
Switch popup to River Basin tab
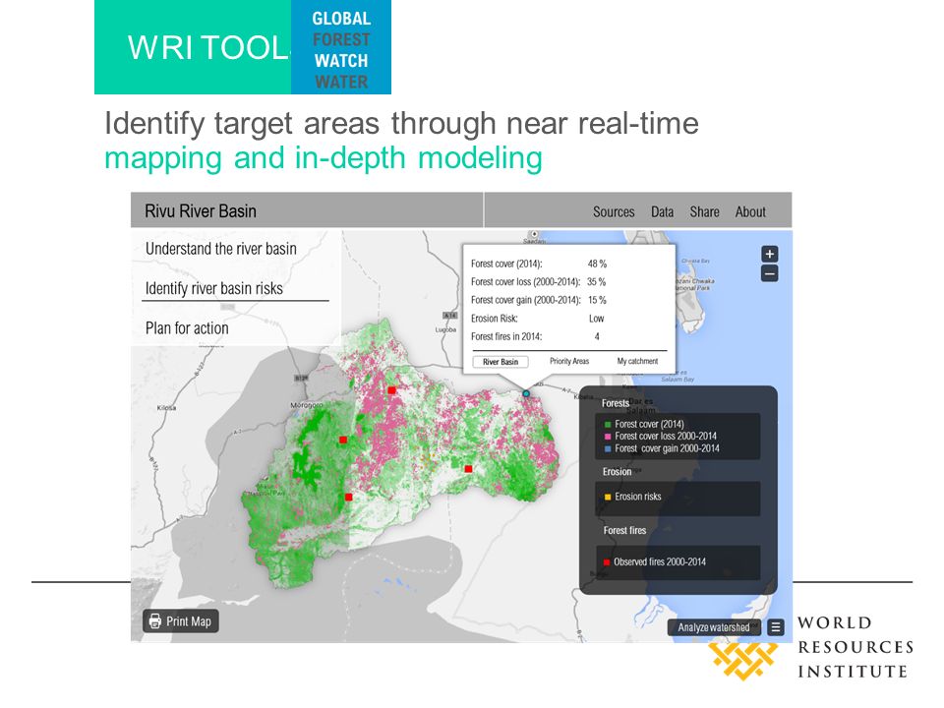501,362
